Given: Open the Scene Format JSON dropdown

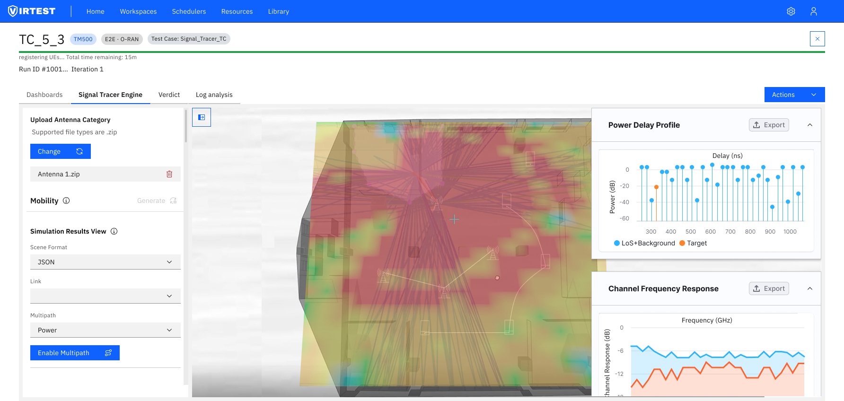Looking at the screenshot, I should 105,262.
